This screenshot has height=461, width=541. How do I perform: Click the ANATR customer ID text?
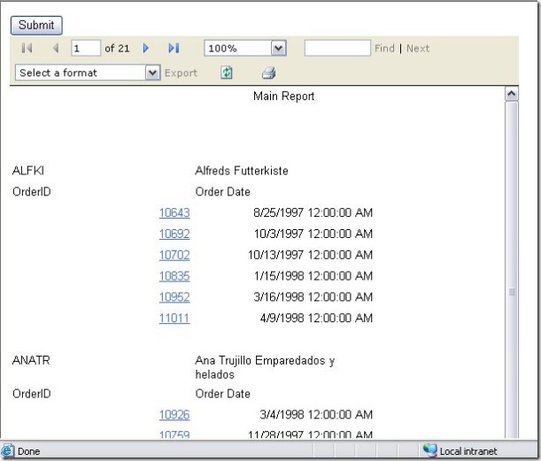coord(31,360)
